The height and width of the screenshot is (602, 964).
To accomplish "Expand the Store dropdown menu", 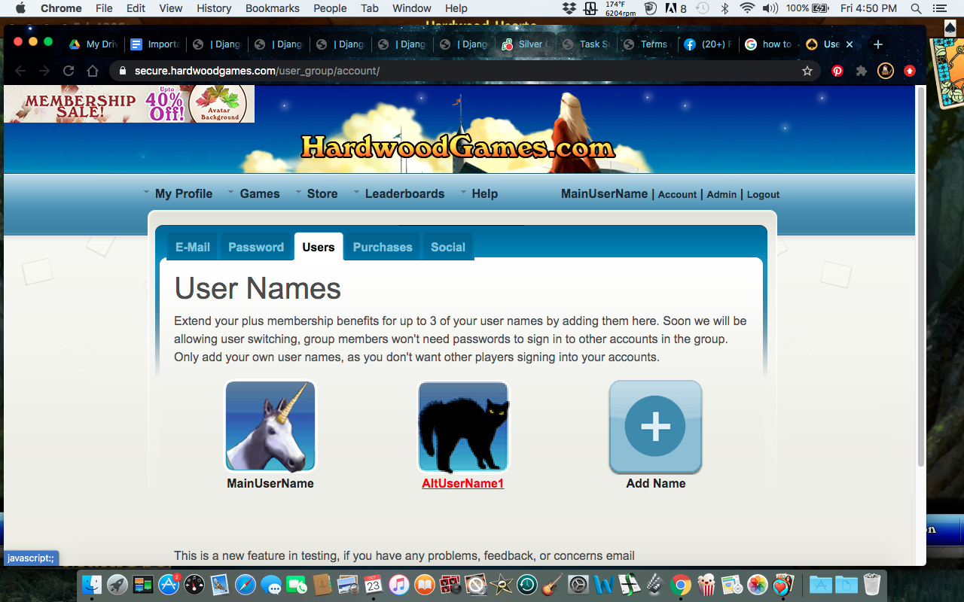I will point(316,193).
